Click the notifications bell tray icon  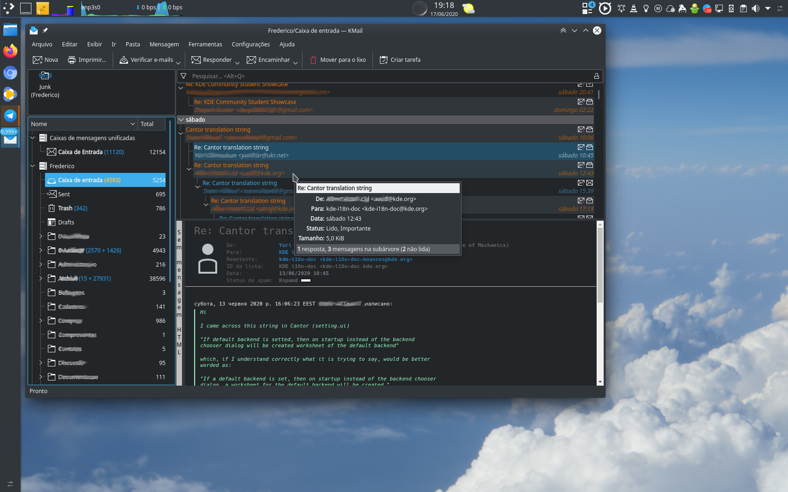coord(621,8)
